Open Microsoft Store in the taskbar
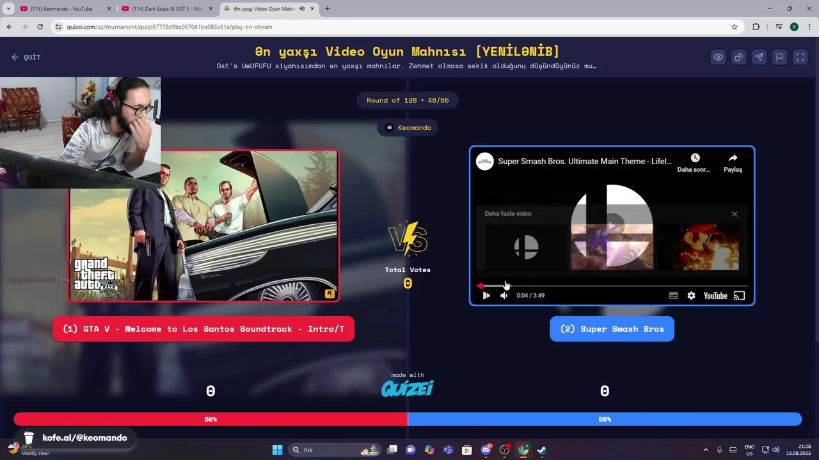Viewport: 819px width, 460px height. click(x=467, y=450)
